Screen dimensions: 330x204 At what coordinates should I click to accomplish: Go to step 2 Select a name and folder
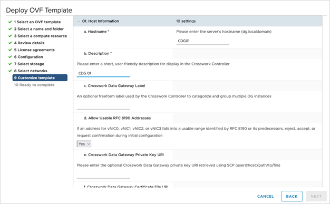pos(38,29)
